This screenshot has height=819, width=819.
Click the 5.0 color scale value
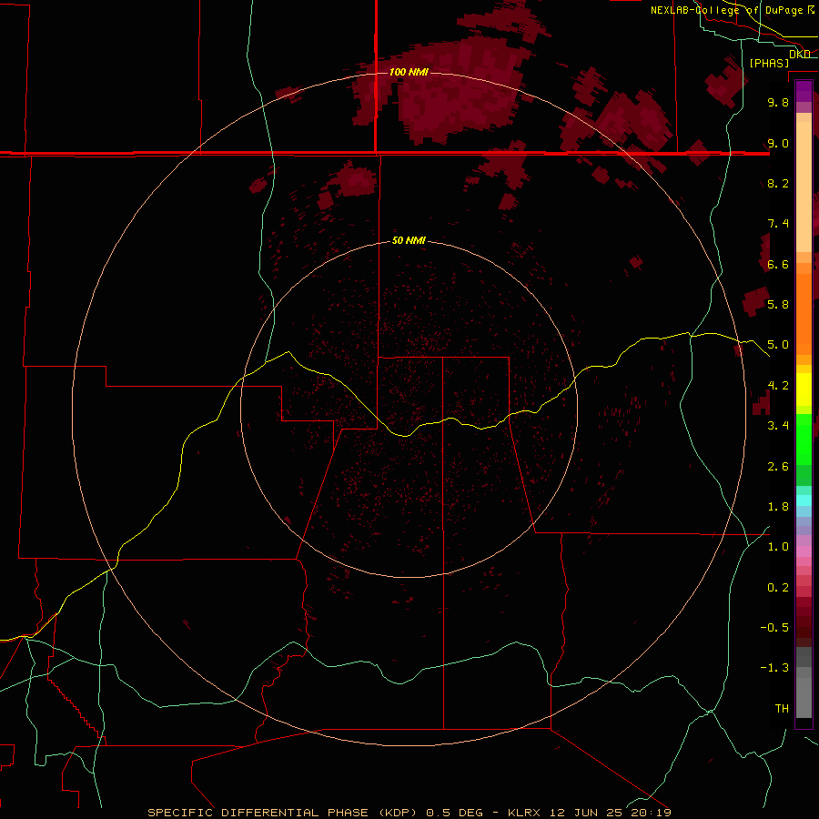click(x=778, y=345)
